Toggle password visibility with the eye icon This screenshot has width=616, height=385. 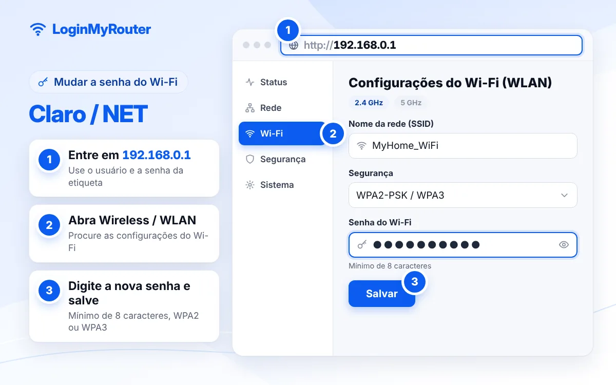click(x=564, y=245)
